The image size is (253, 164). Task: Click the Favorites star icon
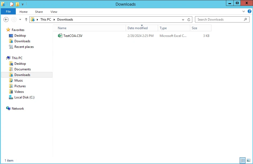[x=8, y=30]
